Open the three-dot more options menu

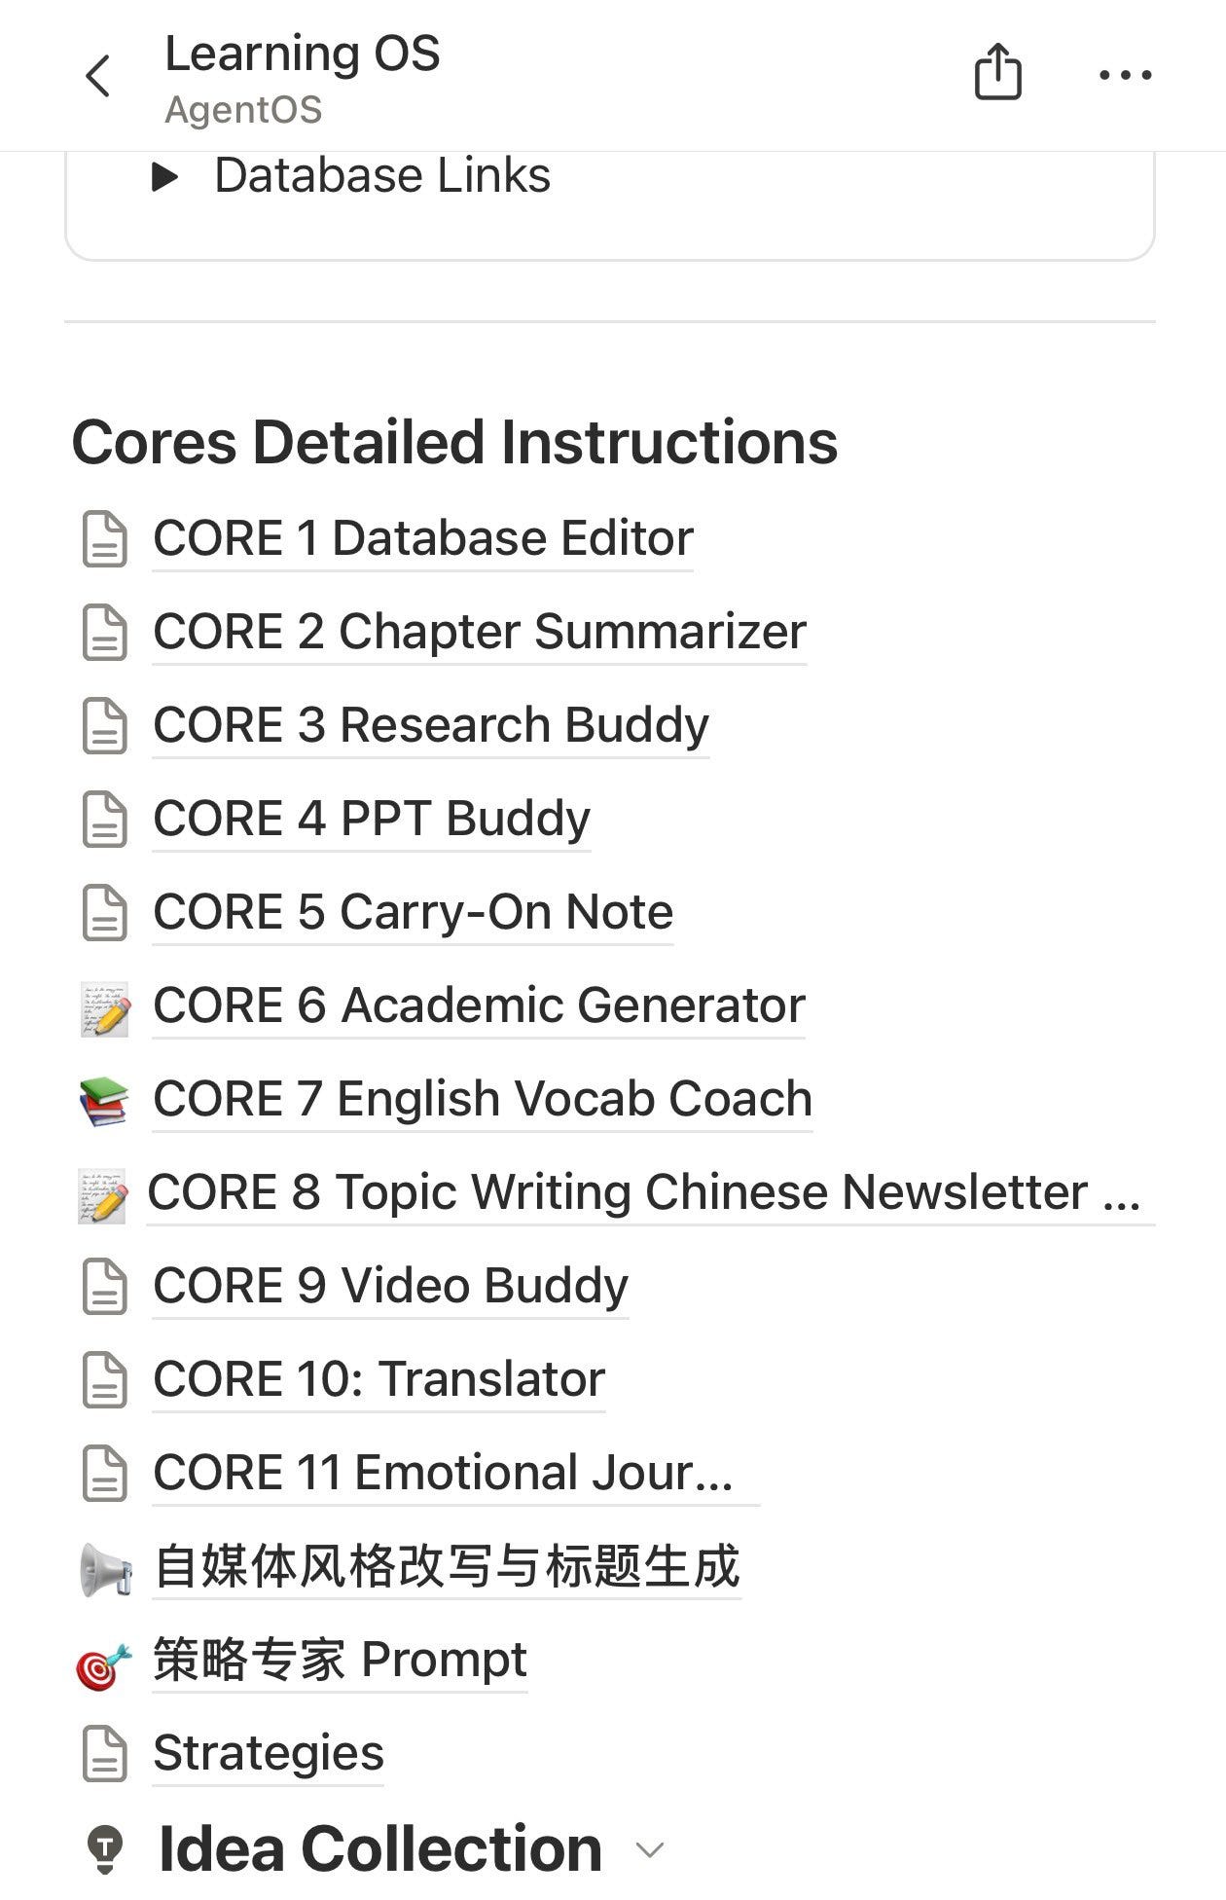(x=1125, y=75)
